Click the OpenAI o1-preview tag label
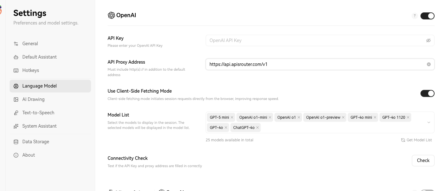Viewport: 447px width, 191px height. tap(323, 117)
